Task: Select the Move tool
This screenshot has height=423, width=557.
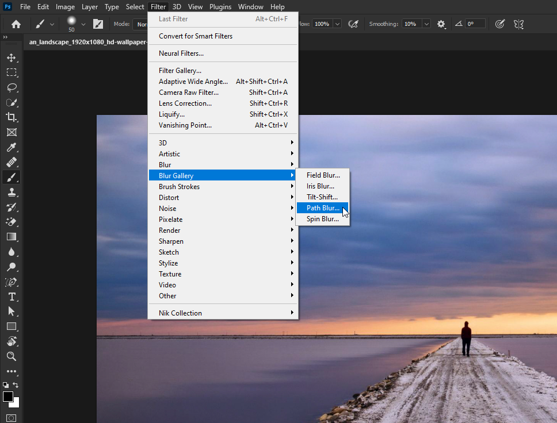Action: pos(12,57)
